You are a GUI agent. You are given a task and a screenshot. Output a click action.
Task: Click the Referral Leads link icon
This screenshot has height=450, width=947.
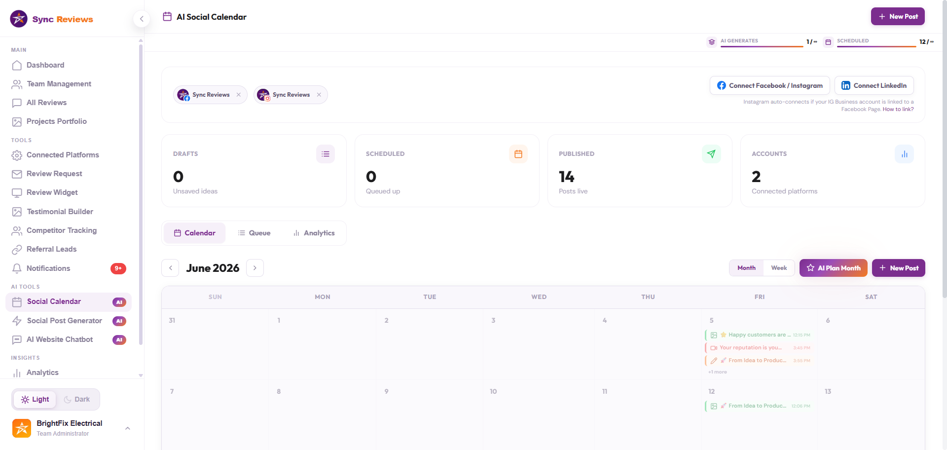17,250
